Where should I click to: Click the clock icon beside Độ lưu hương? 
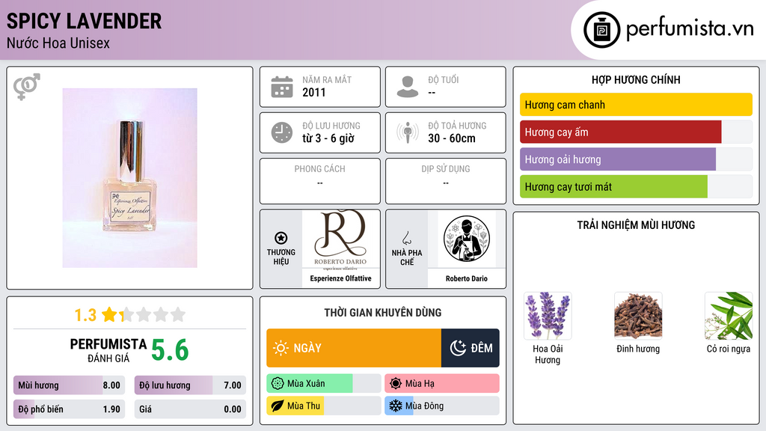tap(282, 132)
